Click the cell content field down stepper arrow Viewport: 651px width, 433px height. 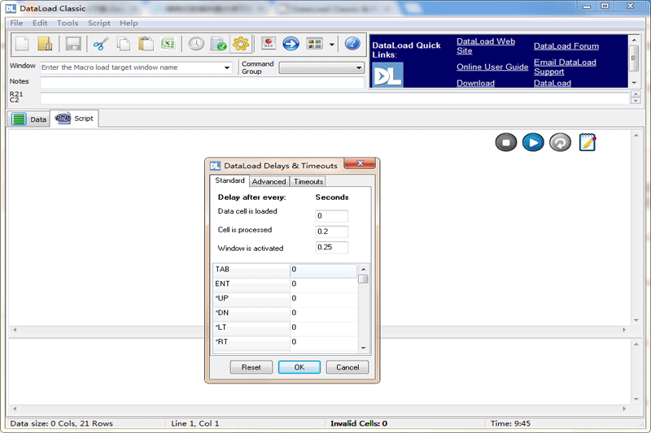(636, 101)
